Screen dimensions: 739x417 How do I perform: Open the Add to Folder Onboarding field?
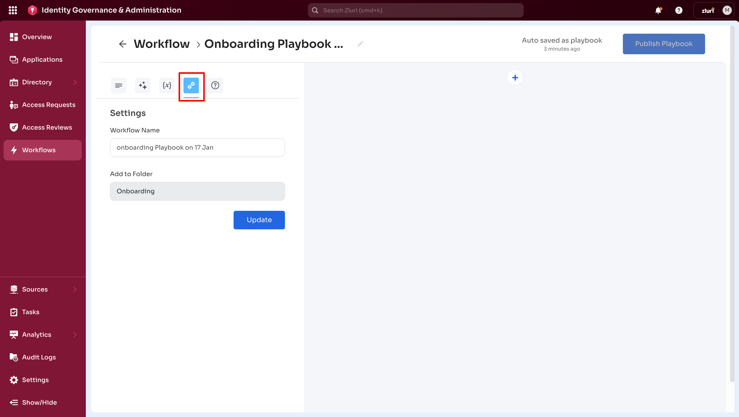[197, 191]
